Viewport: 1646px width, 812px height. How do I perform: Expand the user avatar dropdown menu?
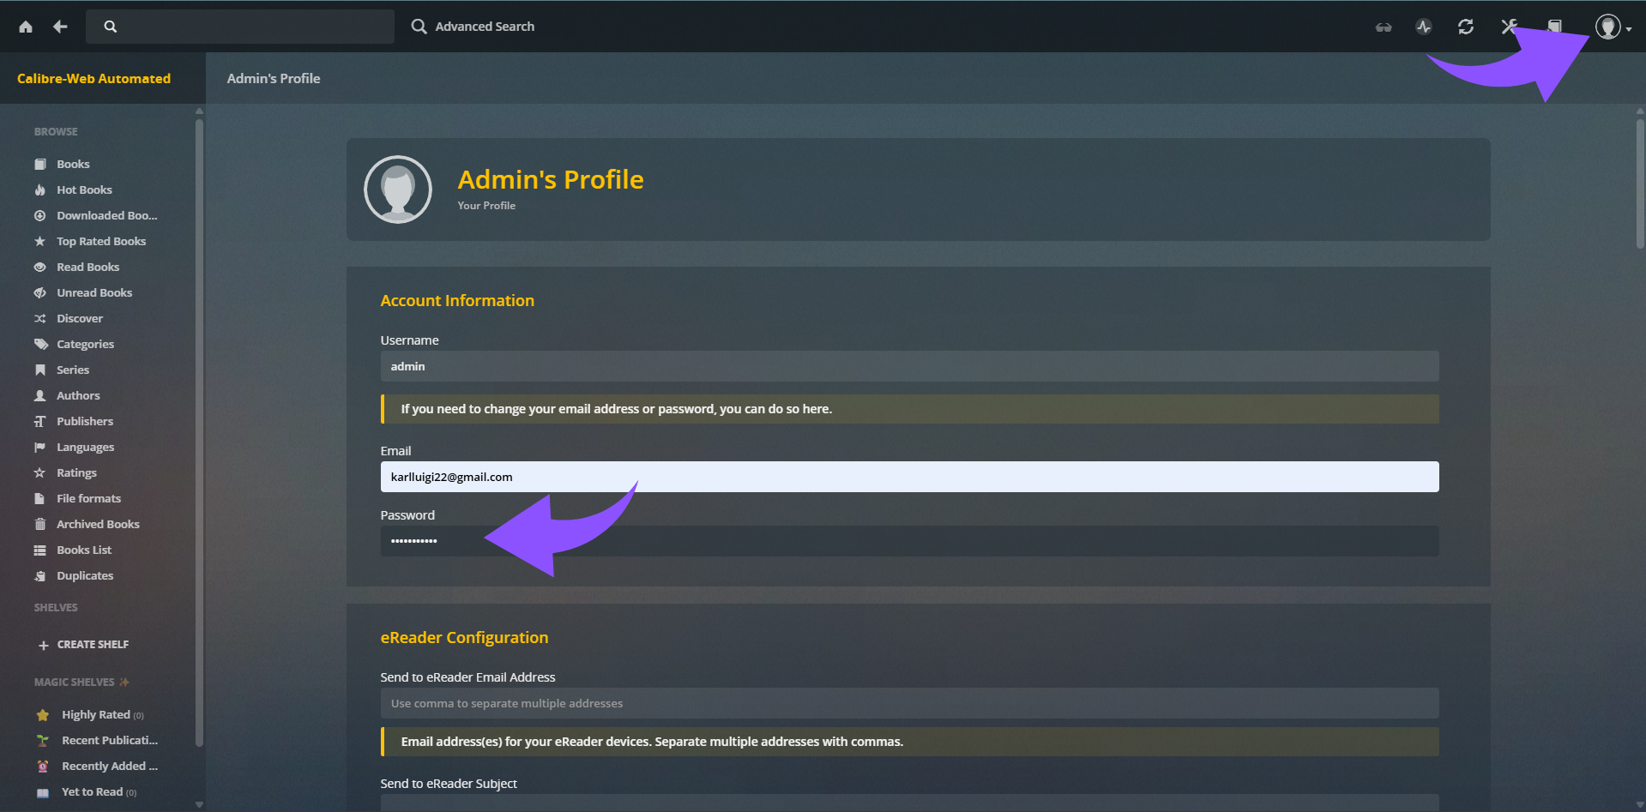tap(1613, 27)
